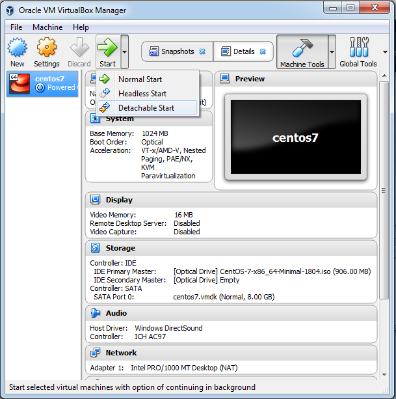Select the centos7 virtual machine
The height and width of the screenshot is (399, 396).
pos(42,83)
